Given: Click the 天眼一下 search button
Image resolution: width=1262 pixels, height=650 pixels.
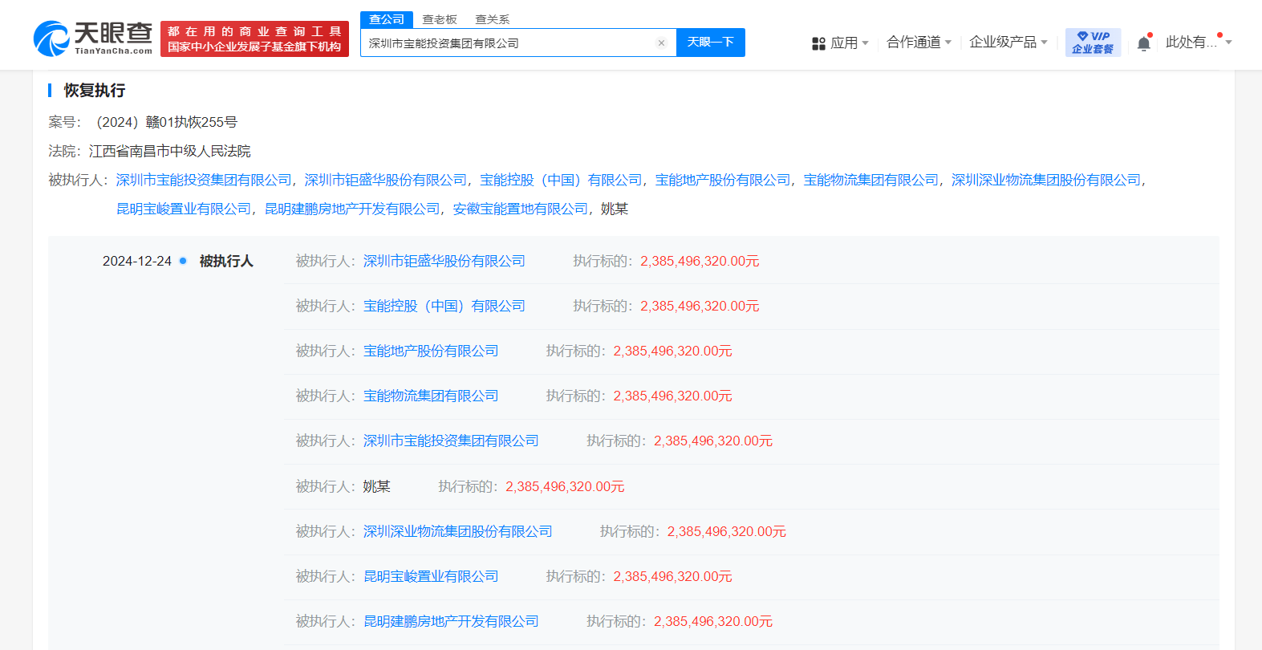Looking at the screenshot, I should coord(711,43).
